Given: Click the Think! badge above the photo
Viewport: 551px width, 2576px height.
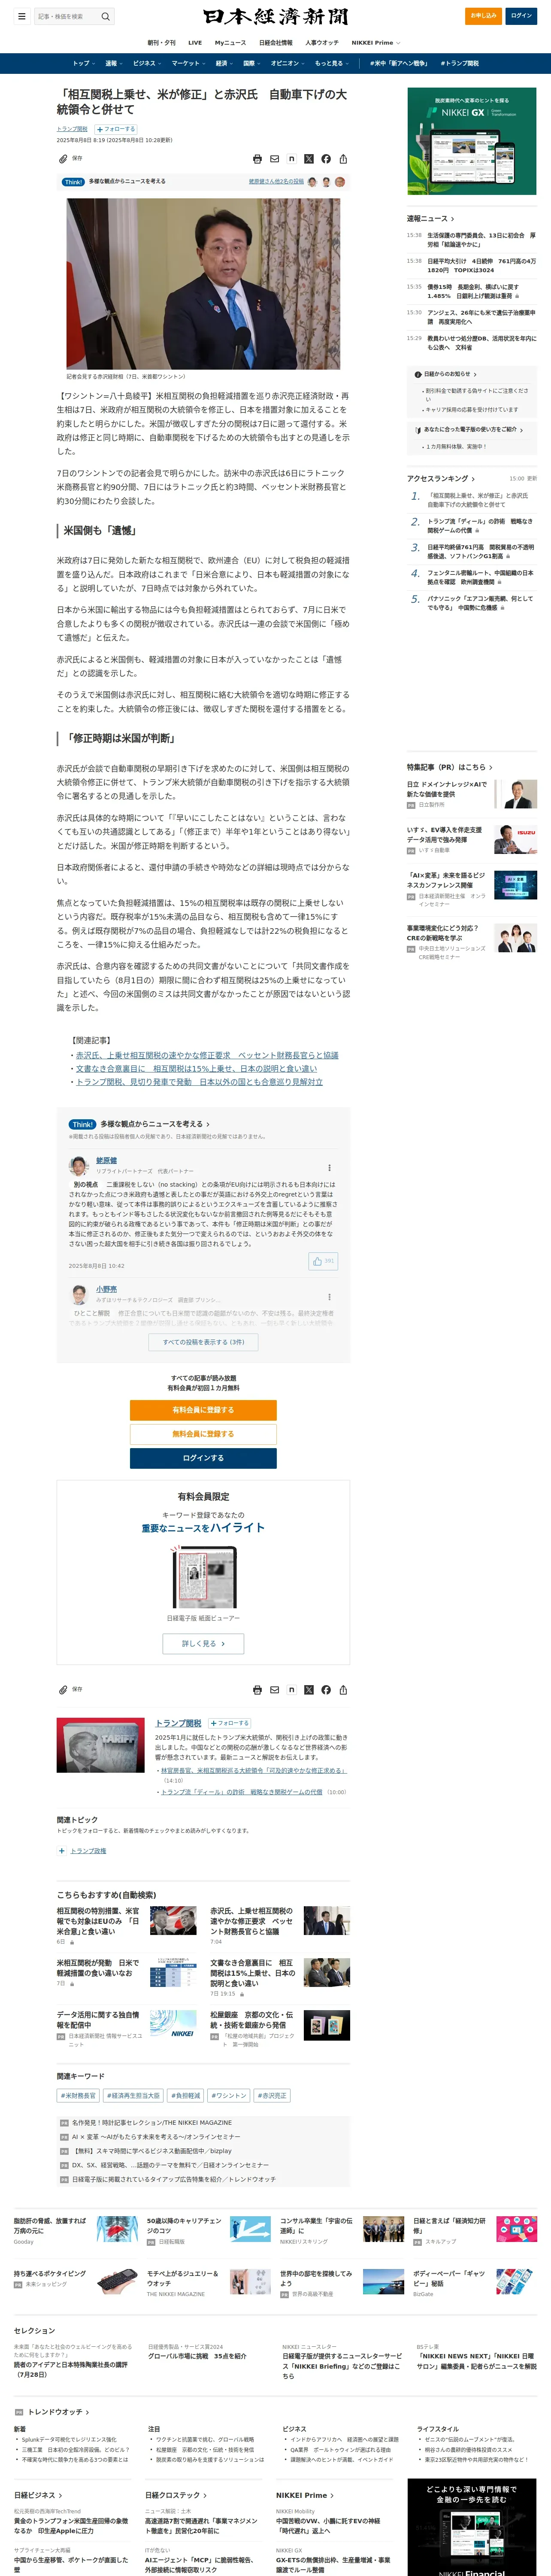Looking at the screenshot, I should (x=73, y=182).
